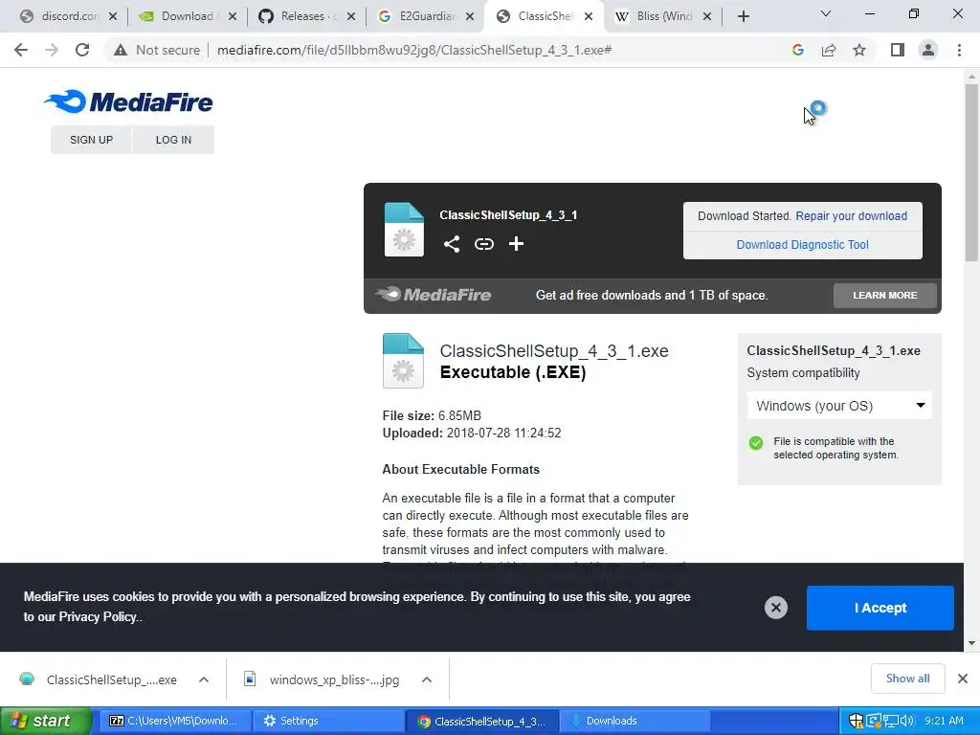Expand options for ClassicShellSetup download item

click(x=204, y=679)
